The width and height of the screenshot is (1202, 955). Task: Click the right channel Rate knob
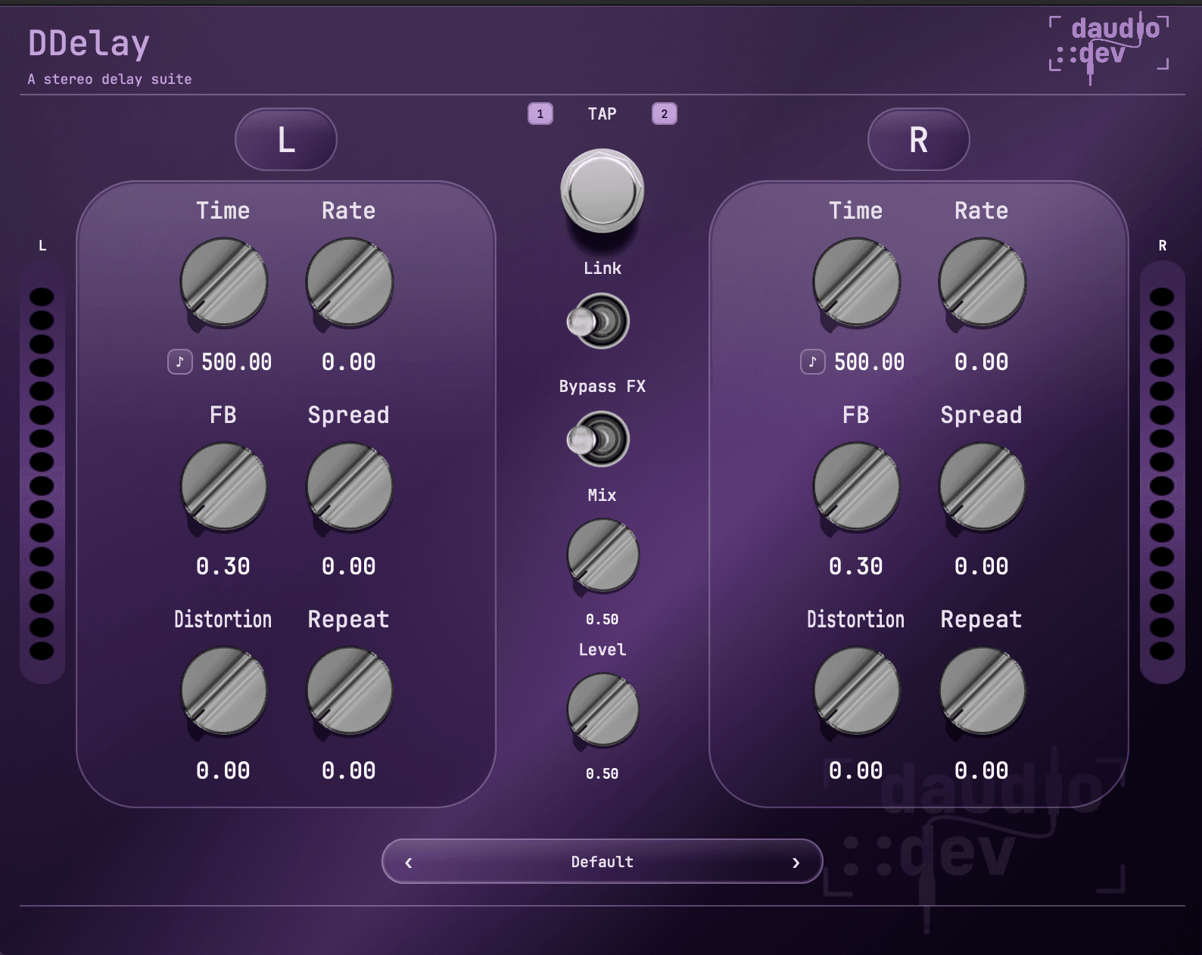click(x=982, y=283)
